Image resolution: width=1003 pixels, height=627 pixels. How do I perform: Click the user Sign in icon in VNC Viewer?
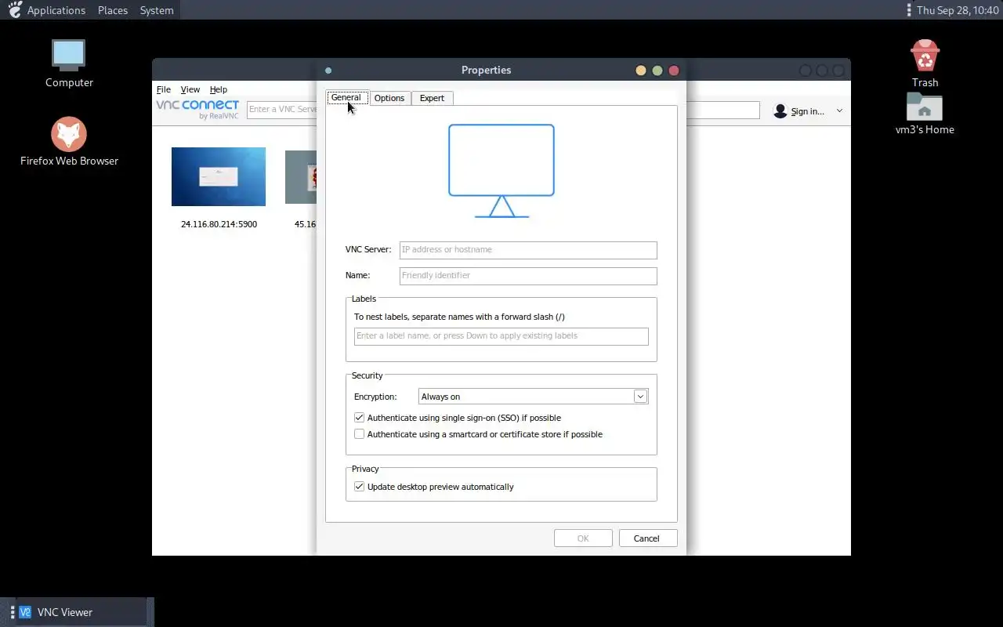point(780,111)
